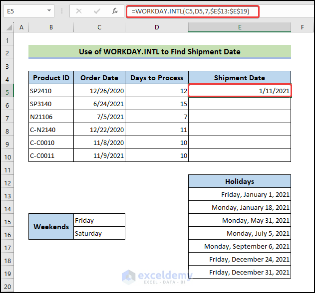315x293 pixels.
Task: Select holiday Monday, January 18, 2021
Action: coord(240,207)
